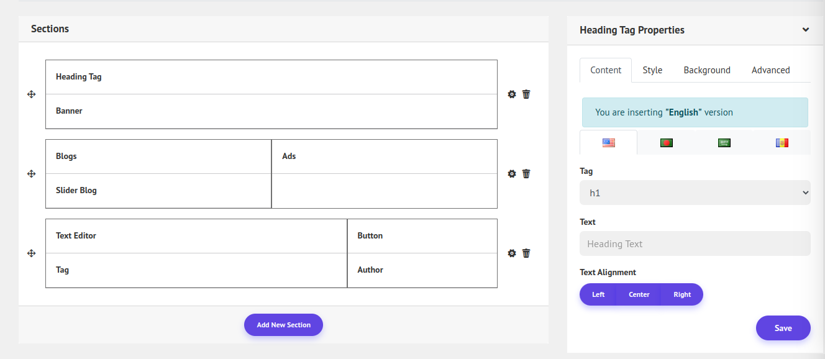This screenshot has height=359, width=825.
Task: Open the Tag dropdown showing h1
Action: (x=695, y=193)
